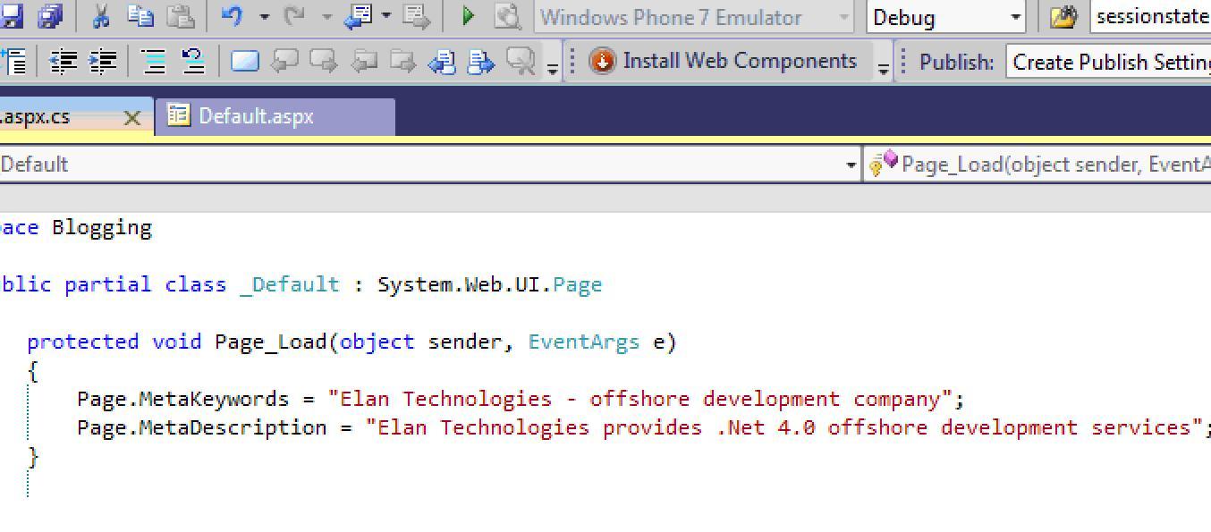1211x532 pixels.
Task: Click the Save All icon
Action: coord(51,16)
